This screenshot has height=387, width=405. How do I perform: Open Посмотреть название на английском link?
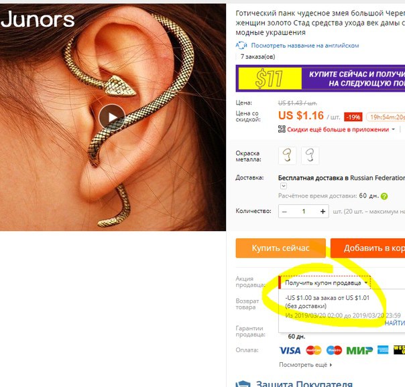coord(305,46)
